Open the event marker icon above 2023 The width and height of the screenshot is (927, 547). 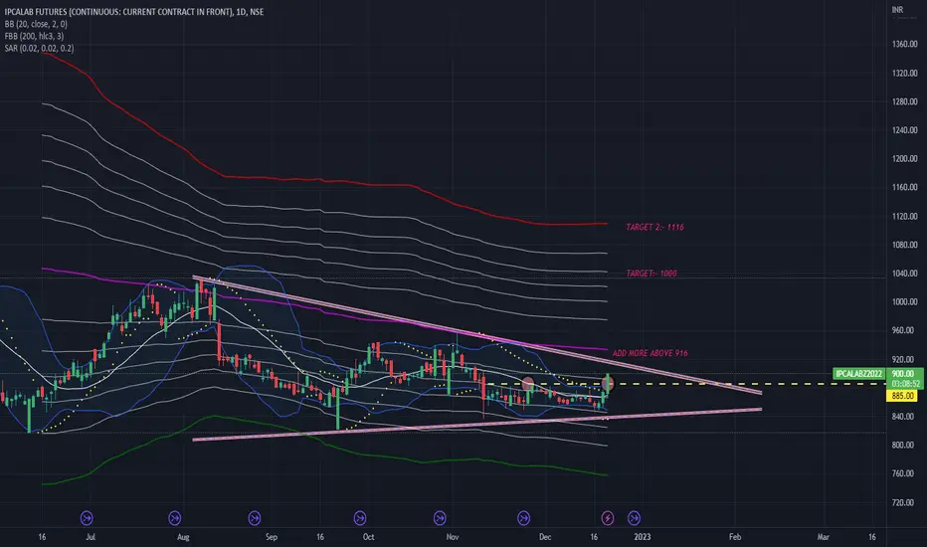pos(634,518)
